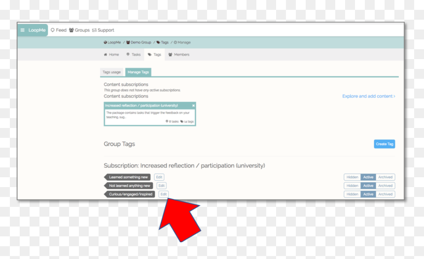This screenshot has height=259, width=424.
Task: Click Manage breadcrumb item
Action: click(x=182, y=42)
